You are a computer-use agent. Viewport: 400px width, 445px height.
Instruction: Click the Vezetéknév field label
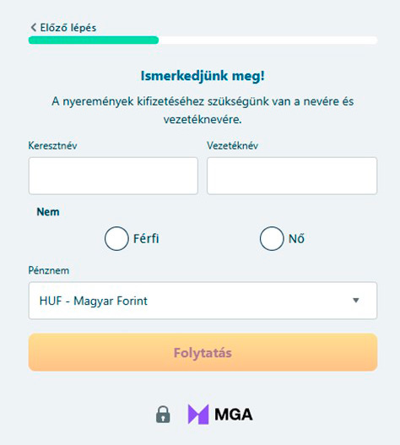(233, 145)
